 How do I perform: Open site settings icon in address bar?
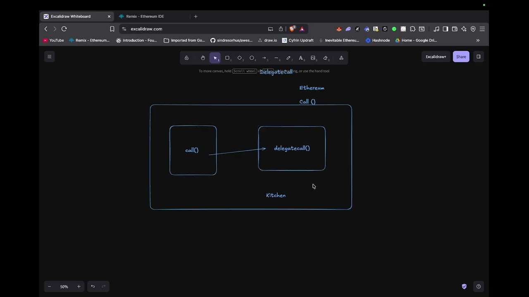click(x=124, y=29)
